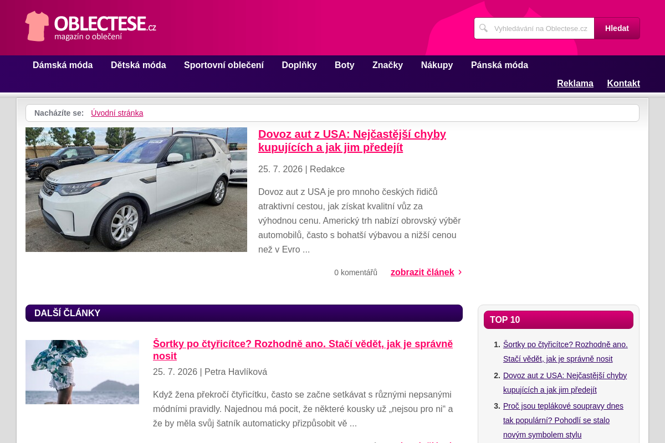The width and height of the screenshot is (665, 443).
Task: Open the shorts beach article thumbnail
Action: pyautogui.click(x=82, y=372)
